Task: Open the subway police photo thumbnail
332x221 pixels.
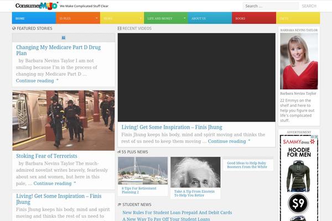Action: [x=64, y=120]
